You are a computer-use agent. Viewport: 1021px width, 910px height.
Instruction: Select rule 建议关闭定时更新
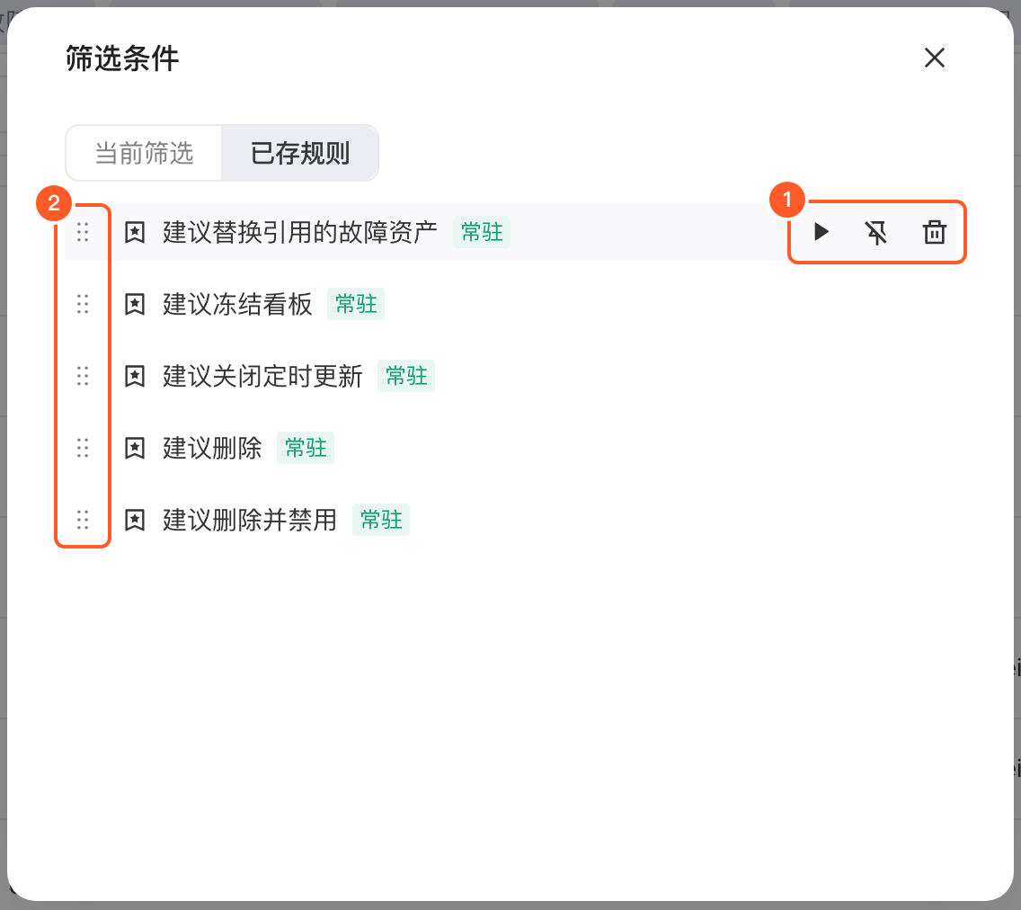click(x=262, y=376)
